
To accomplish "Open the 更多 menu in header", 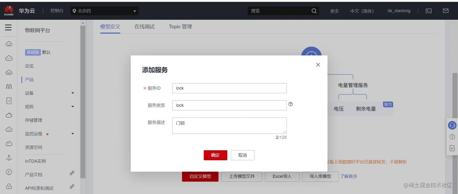I will (334, 11).
